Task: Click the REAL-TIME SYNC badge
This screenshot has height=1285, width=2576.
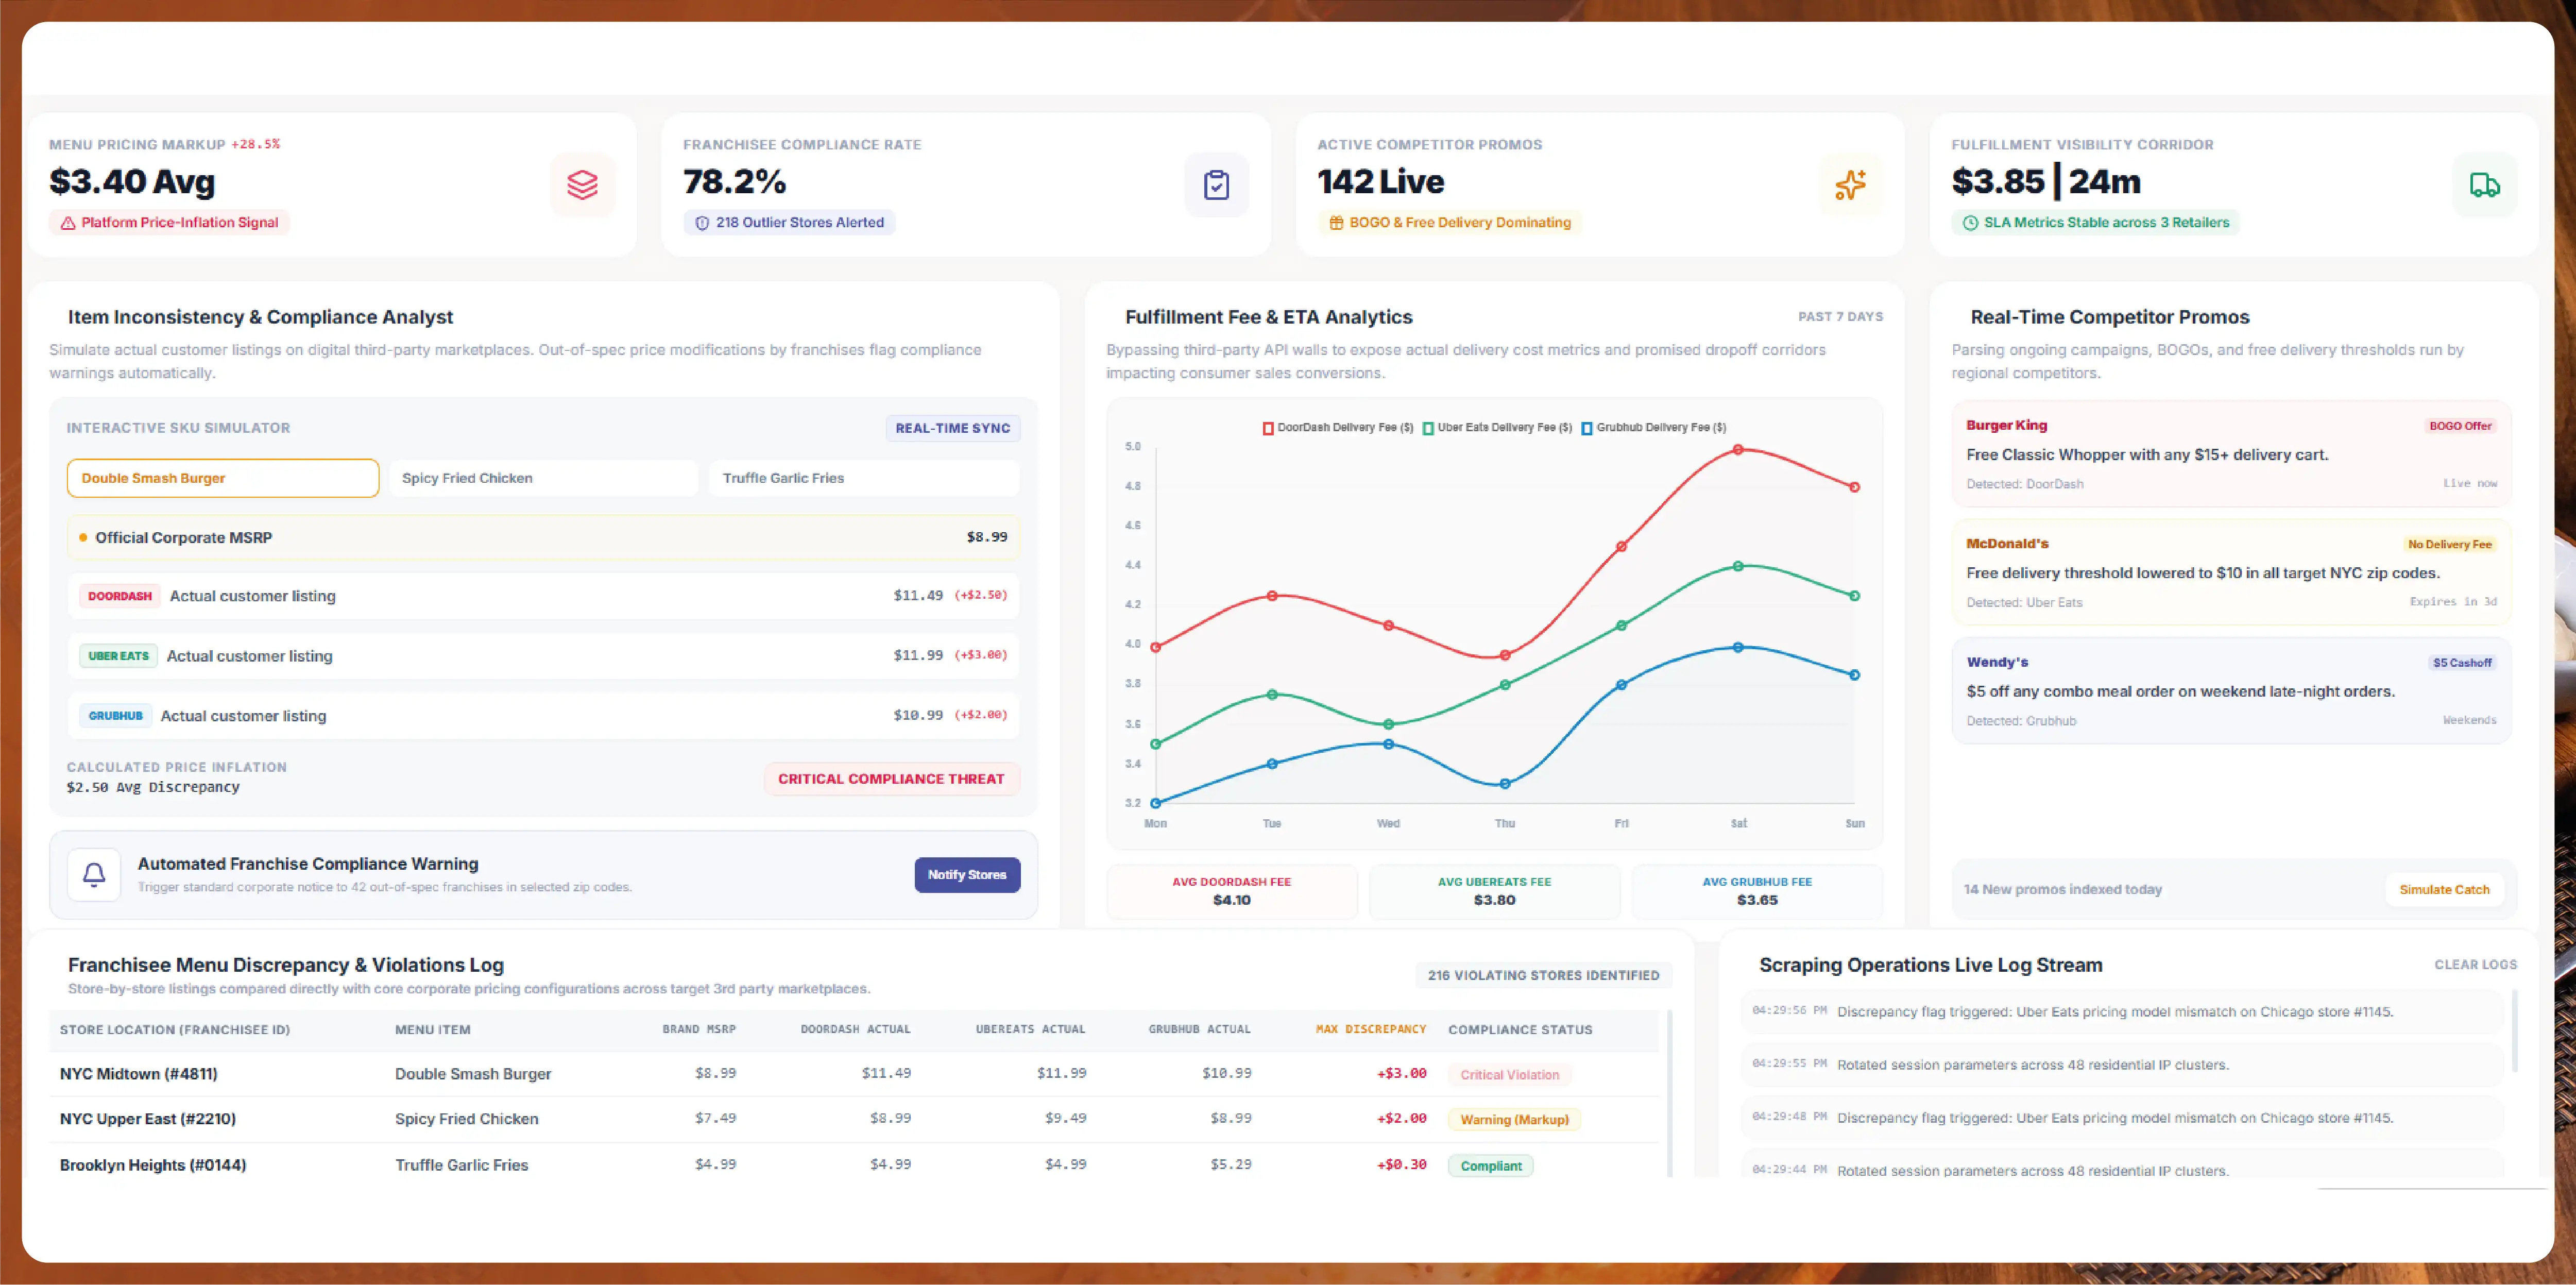Action: pos(952,428)
